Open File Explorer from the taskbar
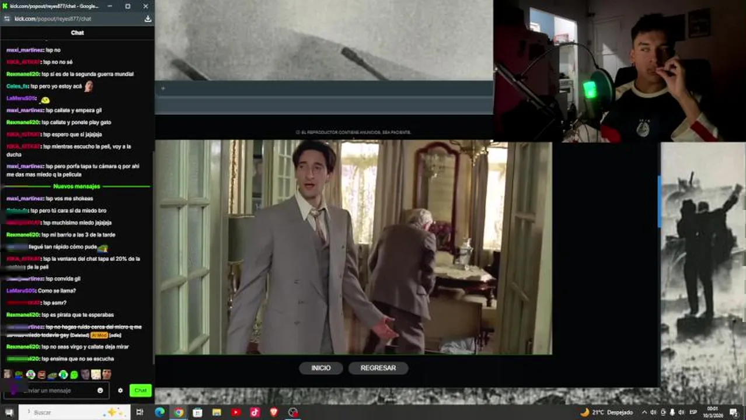The image size is (746, 420). [x=217, y=412]
